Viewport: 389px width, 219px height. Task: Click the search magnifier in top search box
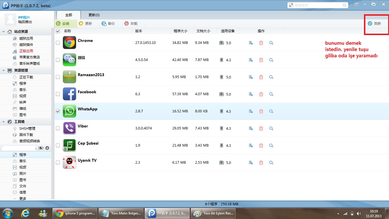point(345,5)
